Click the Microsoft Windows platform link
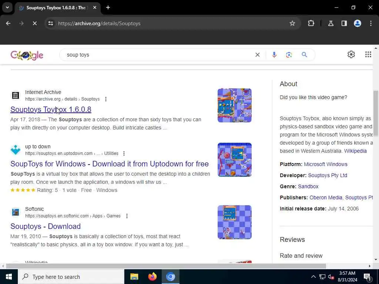This screenshot has height=284, width=379. pos(326,164)
